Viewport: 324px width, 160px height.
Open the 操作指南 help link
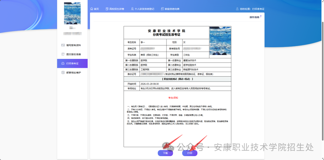[x=254, y=17]
